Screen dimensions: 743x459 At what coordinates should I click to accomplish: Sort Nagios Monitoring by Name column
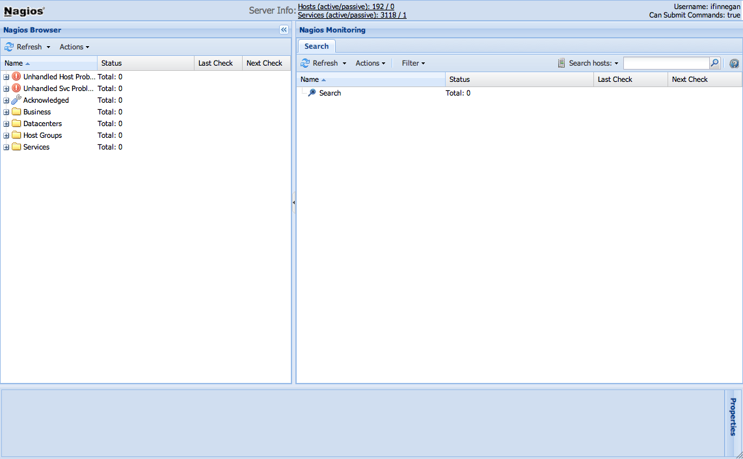point(371,79)
